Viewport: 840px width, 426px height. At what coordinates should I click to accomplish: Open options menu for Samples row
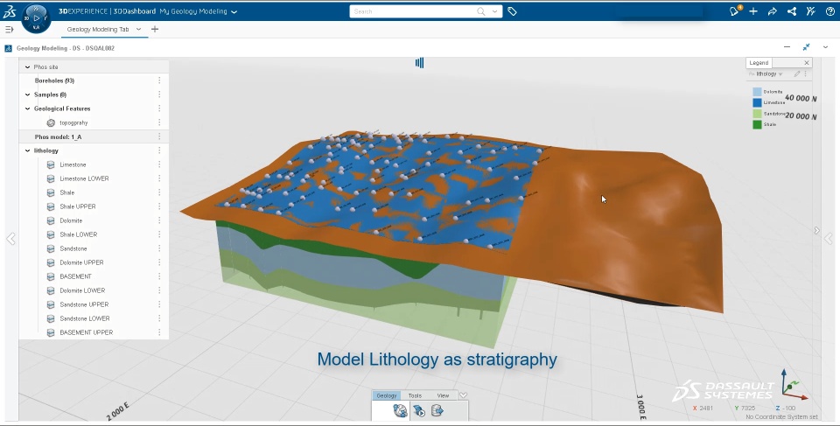click(159, 94)
